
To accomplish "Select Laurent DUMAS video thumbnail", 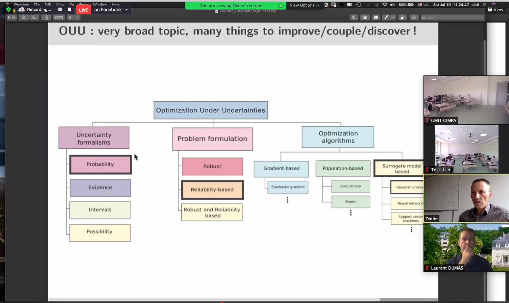I will click(x=466, y=247).
